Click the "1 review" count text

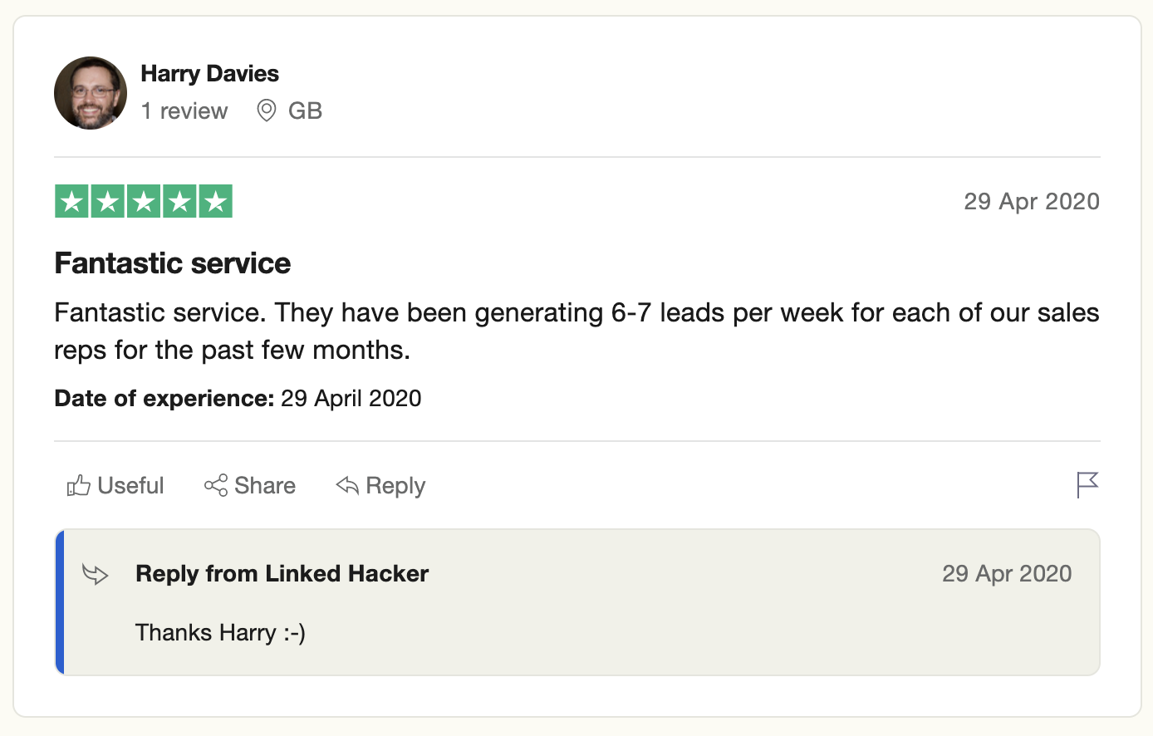point(184,111)
